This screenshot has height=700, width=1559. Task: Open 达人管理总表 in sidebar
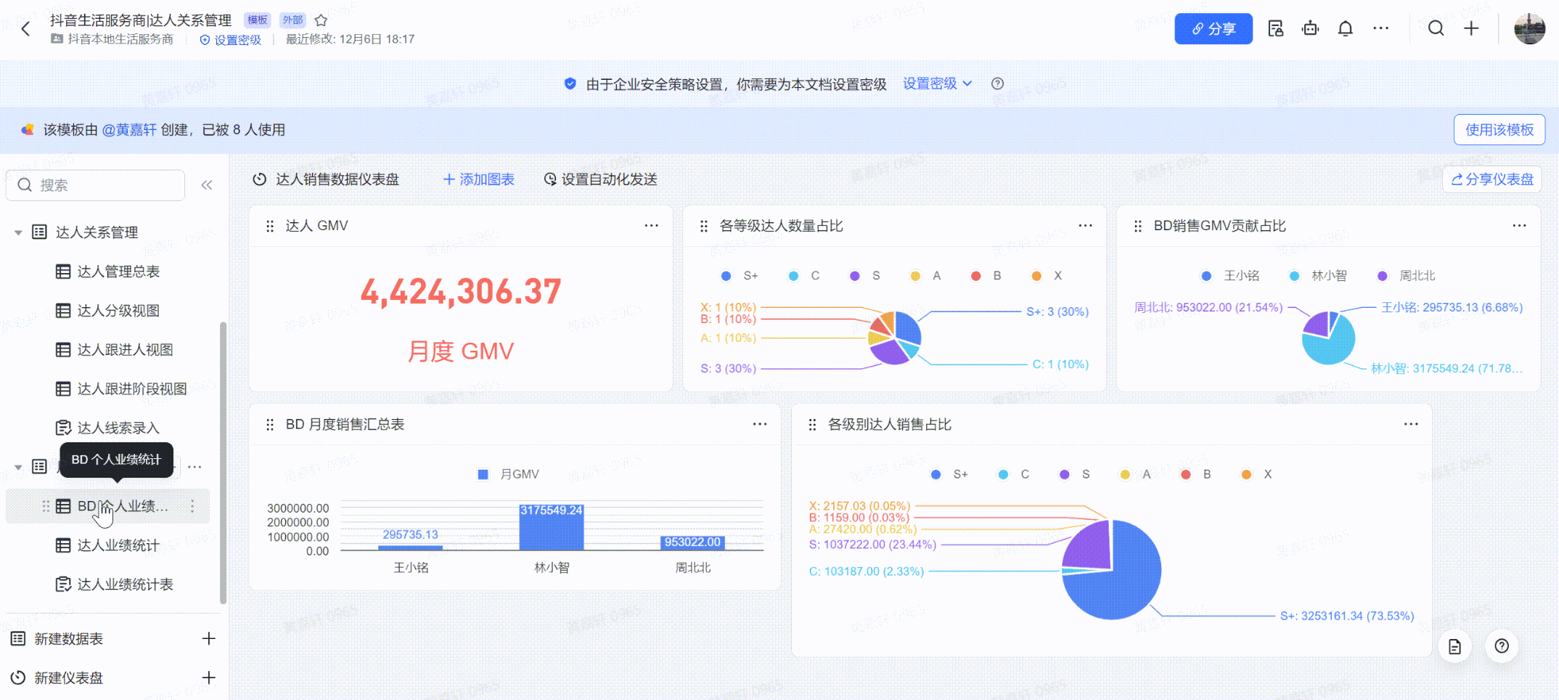pos(118,272)
